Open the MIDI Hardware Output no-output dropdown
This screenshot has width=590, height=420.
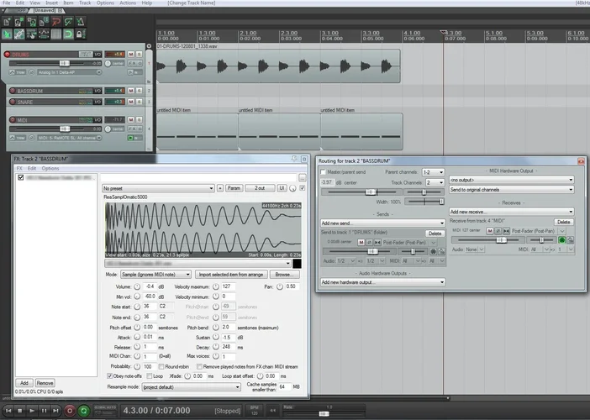coord(511,180)
